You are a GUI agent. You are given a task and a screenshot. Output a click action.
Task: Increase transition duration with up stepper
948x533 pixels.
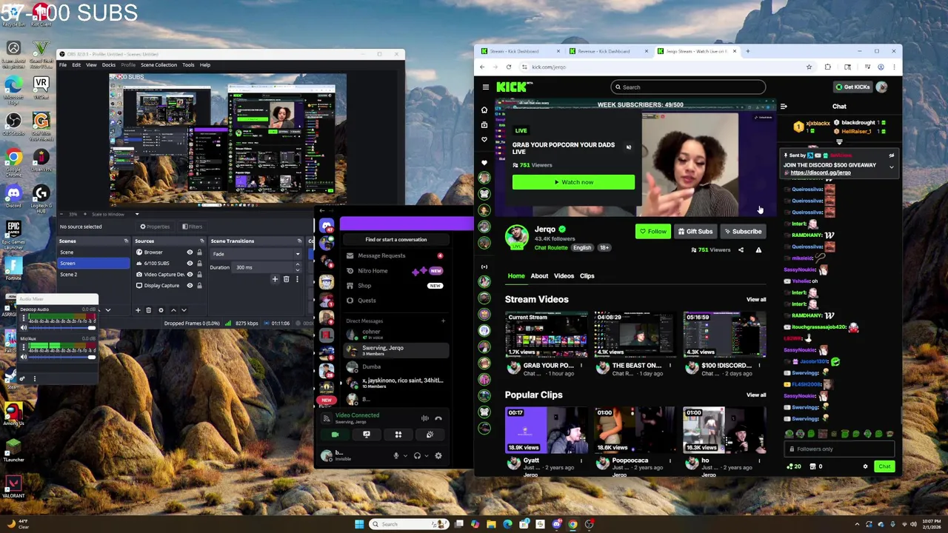click(x=299, y=266)
